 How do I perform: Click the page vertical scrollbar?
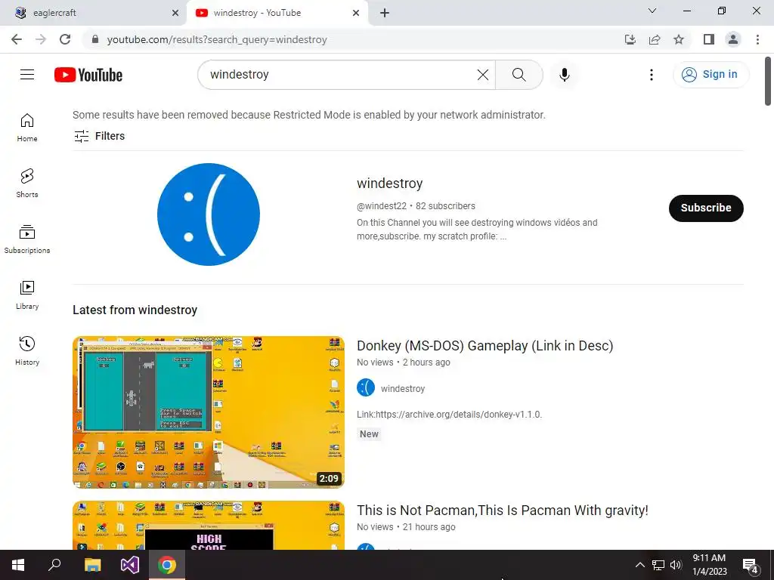pyautogui.click(x=768, y=82)
